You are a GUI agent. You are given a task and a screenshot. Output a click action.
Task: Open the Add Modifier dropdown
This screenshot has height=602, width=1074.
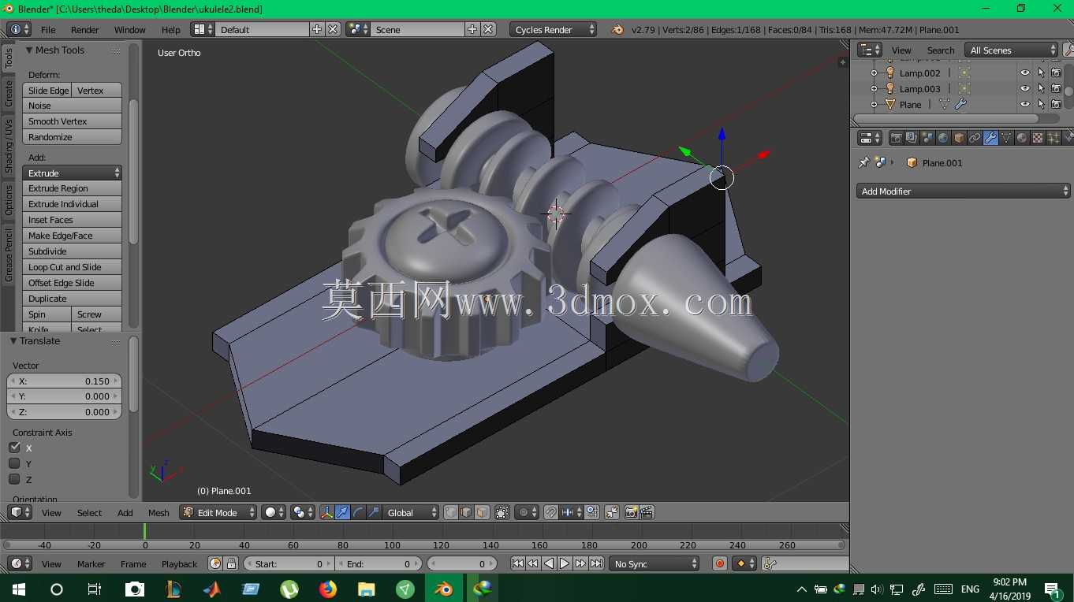[964, 191]
